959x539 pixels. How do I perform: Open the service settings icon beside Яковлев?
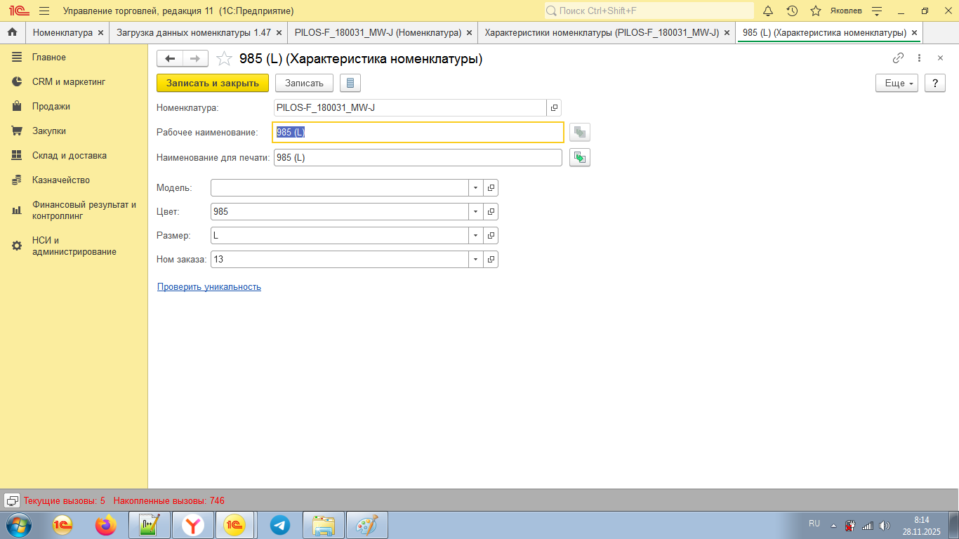[876, 11]
